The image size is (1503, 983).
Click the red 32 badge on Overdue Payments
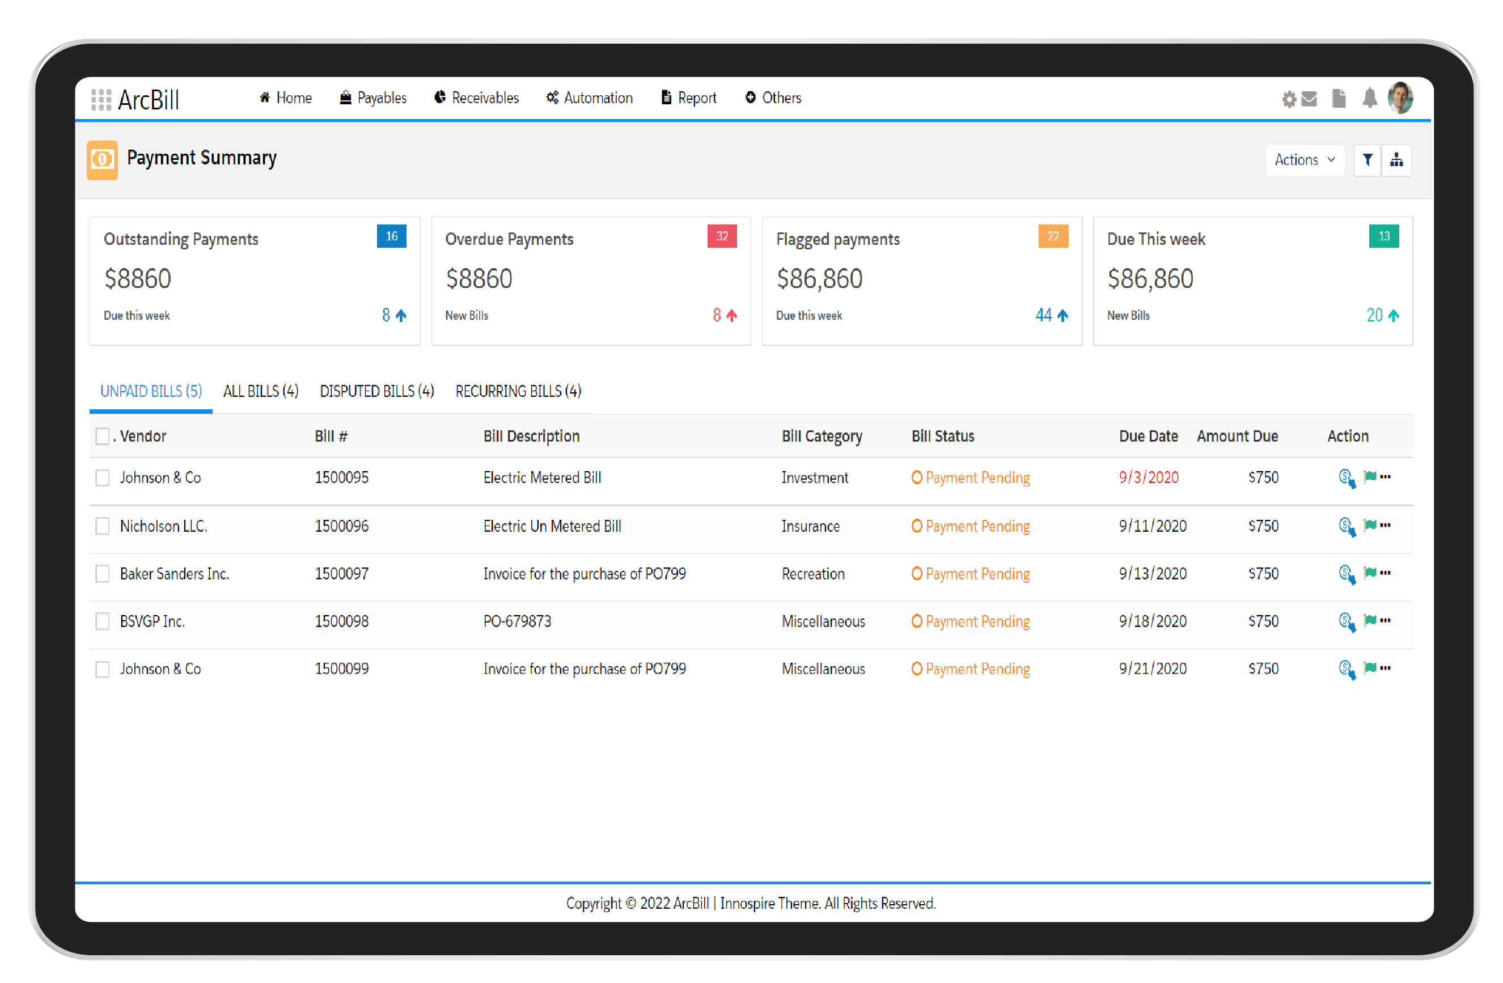click(722, 236)
